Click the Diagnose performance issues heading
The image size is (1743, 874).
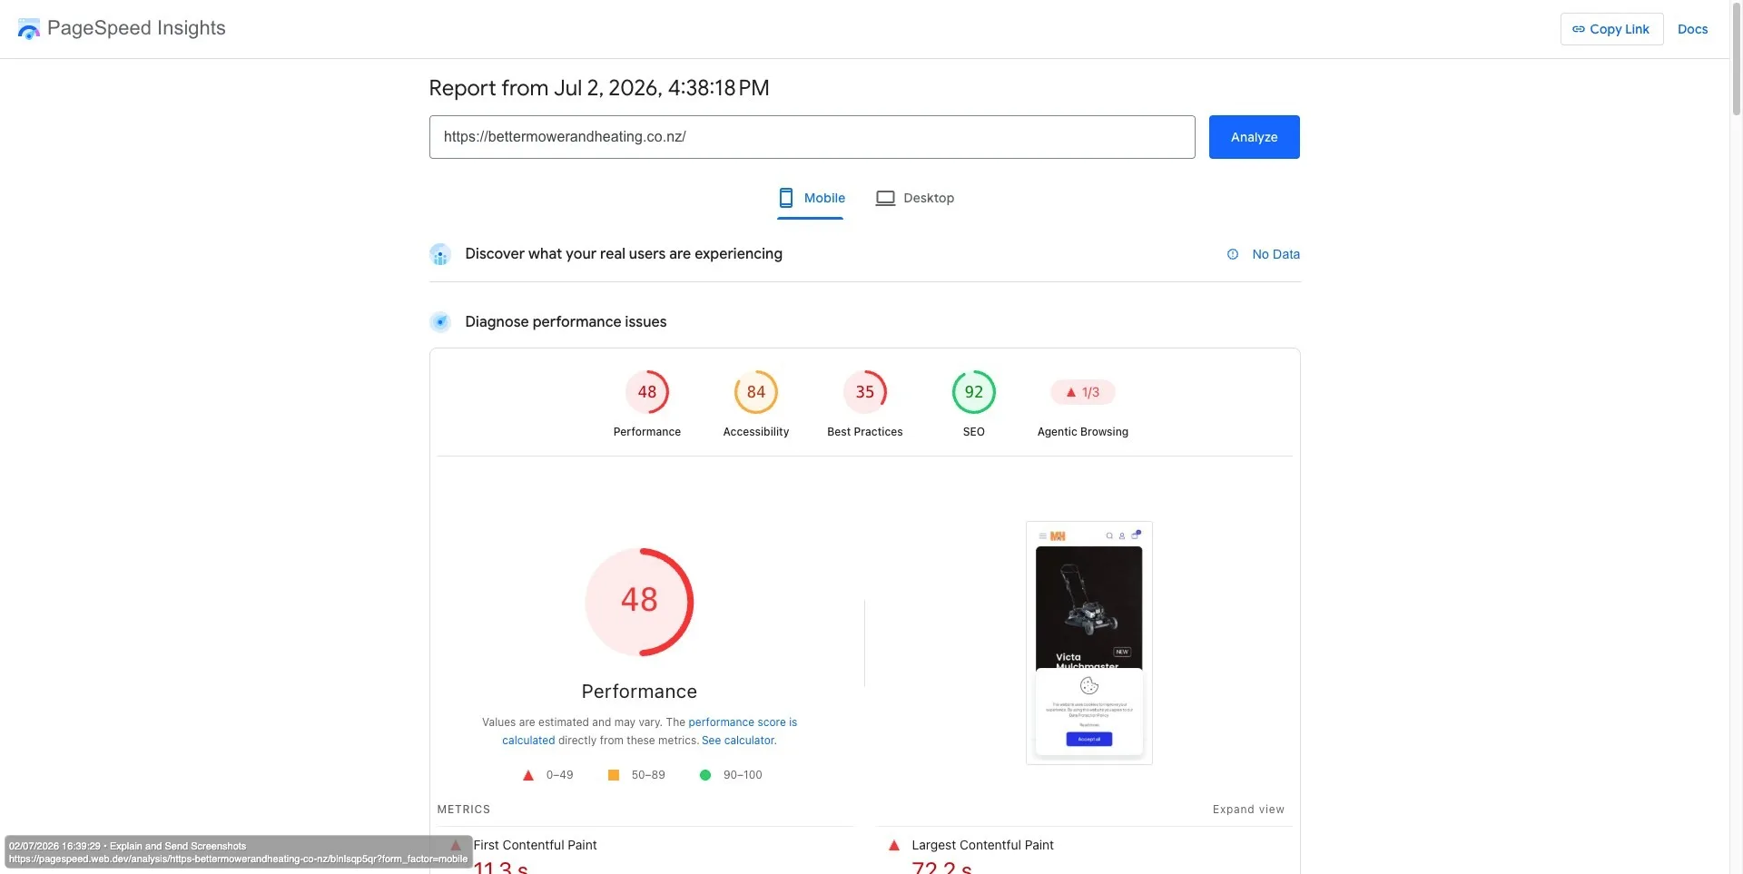(566, 322)
